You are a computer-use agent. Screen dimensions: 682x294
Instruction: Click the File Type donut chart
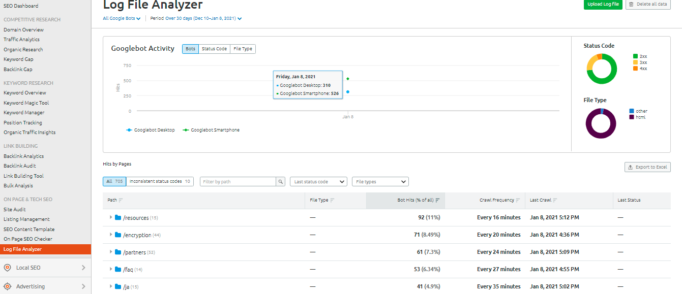[601, 123]
